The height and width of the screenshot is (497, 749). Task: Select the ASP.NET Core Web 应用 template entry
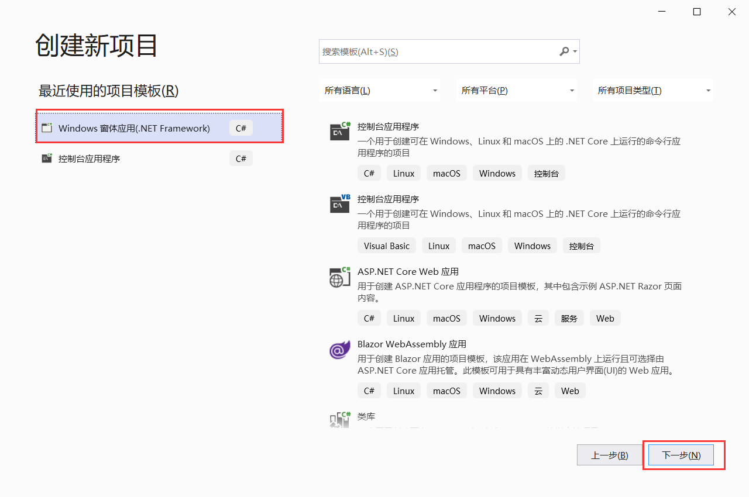408,271
